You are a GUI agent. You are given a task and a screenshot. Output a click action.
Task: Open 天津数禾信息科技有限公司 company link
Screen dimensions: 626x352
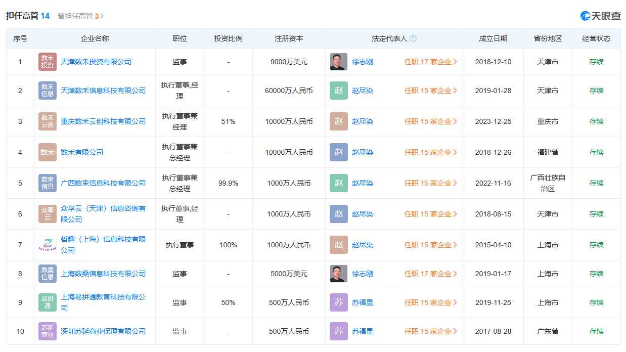tap(103, 91)
